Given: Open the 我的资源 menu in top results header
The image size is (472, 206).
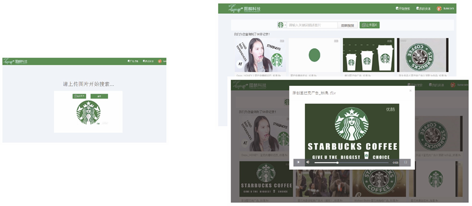Looking at the screenshot, I should [x=423, y=9].
